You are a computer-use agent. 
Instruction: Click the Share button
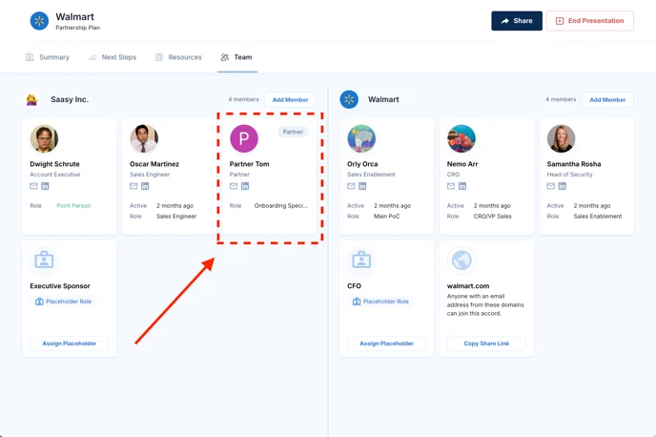pos(517,21)
